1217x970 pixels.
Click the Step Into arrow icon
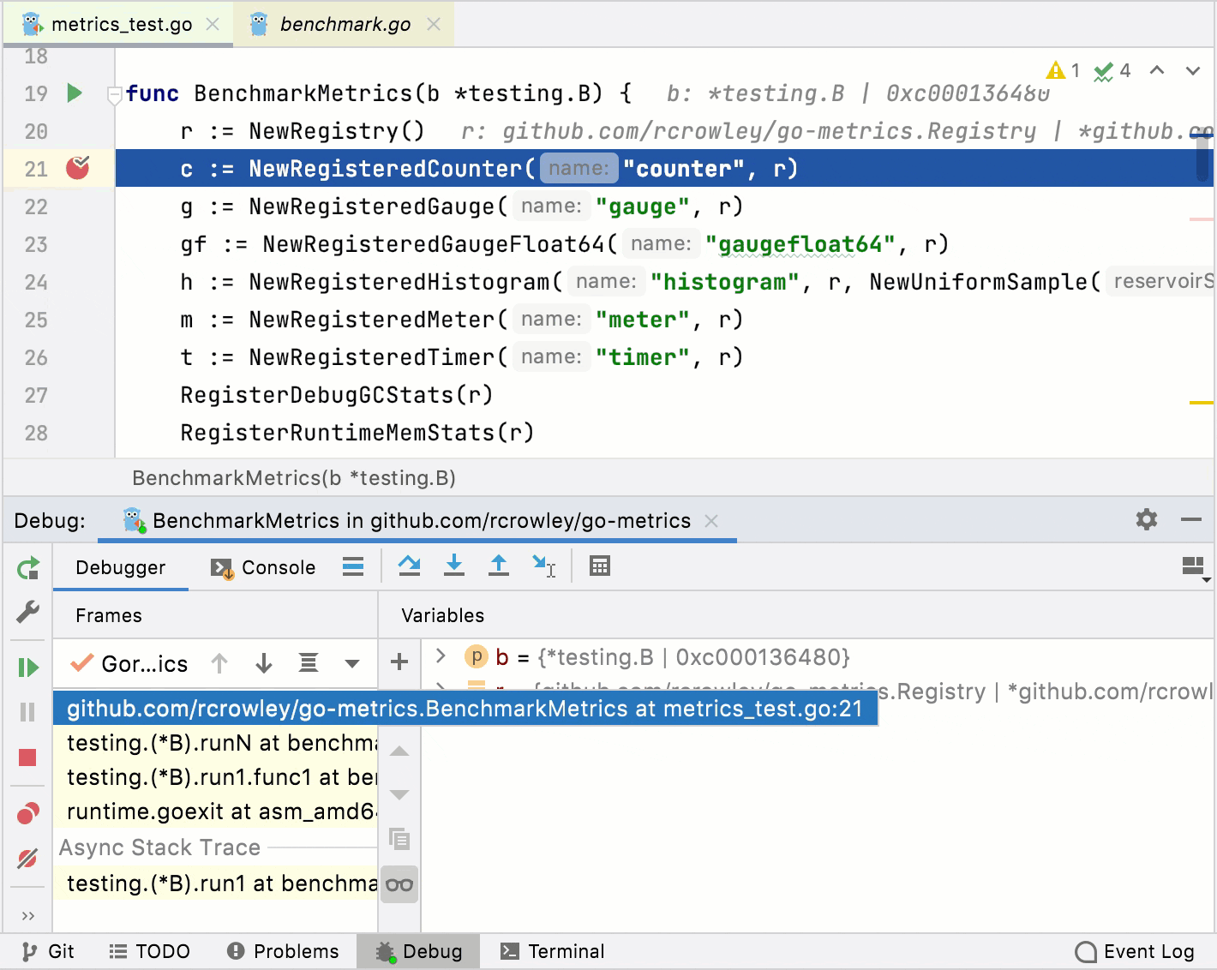click(454, 566)
